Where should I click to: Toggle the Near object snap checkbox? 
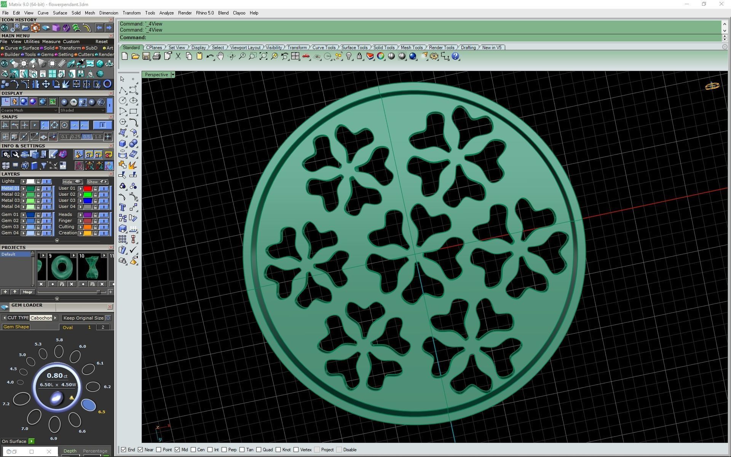click(140, 450)
